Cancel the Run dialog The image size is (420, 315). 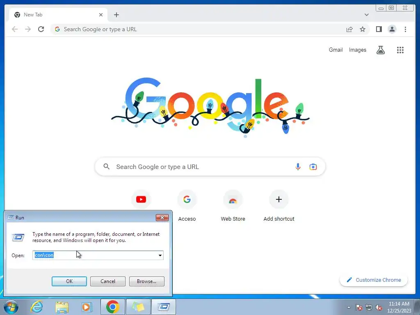click(x=108, y=281)
